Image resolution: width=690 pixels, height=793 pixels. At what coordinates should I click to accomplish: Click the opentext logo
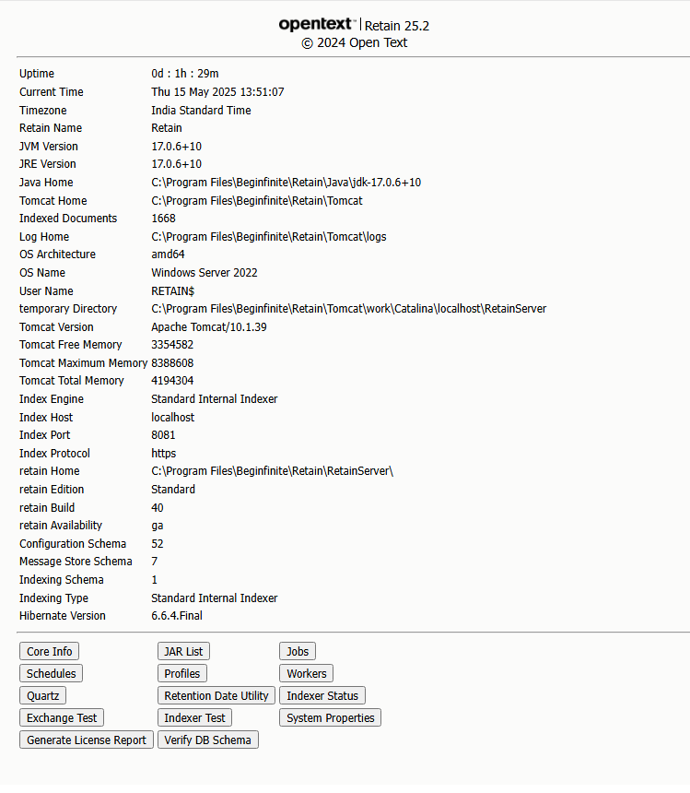coord(317,24)
